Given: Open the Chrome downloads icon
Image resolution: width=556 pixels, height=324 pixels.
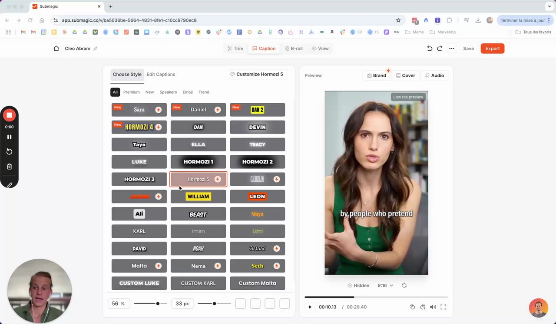Looking at the screenshot, I should coord(478,20).
